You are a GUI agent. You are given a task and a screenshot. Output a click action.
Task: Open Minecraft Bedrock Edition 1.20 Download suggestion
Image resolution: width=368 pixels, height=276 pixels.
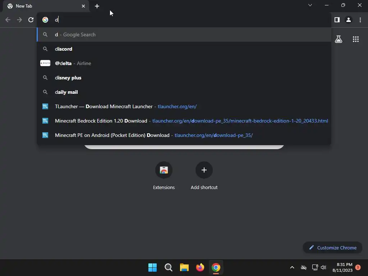coord(184,121)
